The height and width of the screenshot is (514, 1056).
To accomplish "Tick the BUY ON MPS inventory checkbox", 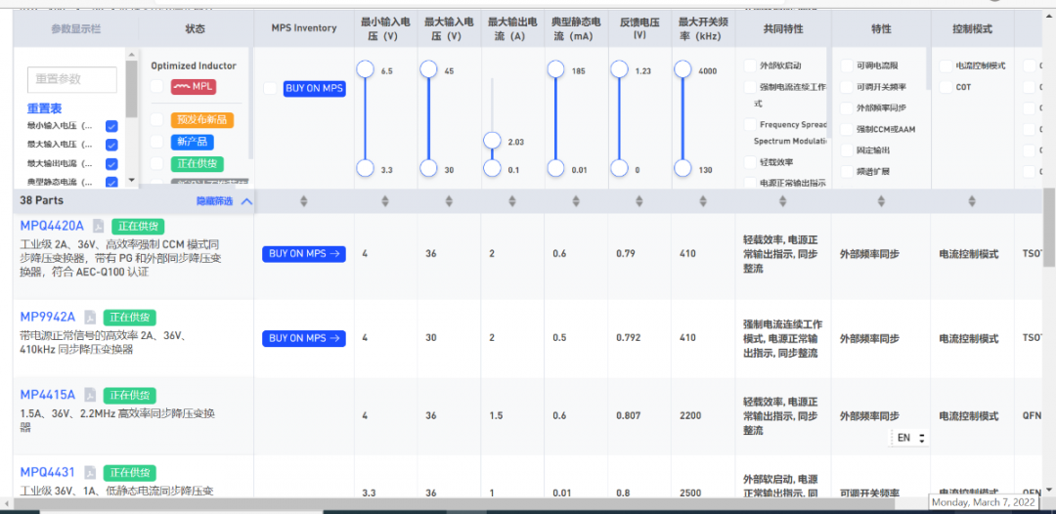I will [270, 89].
